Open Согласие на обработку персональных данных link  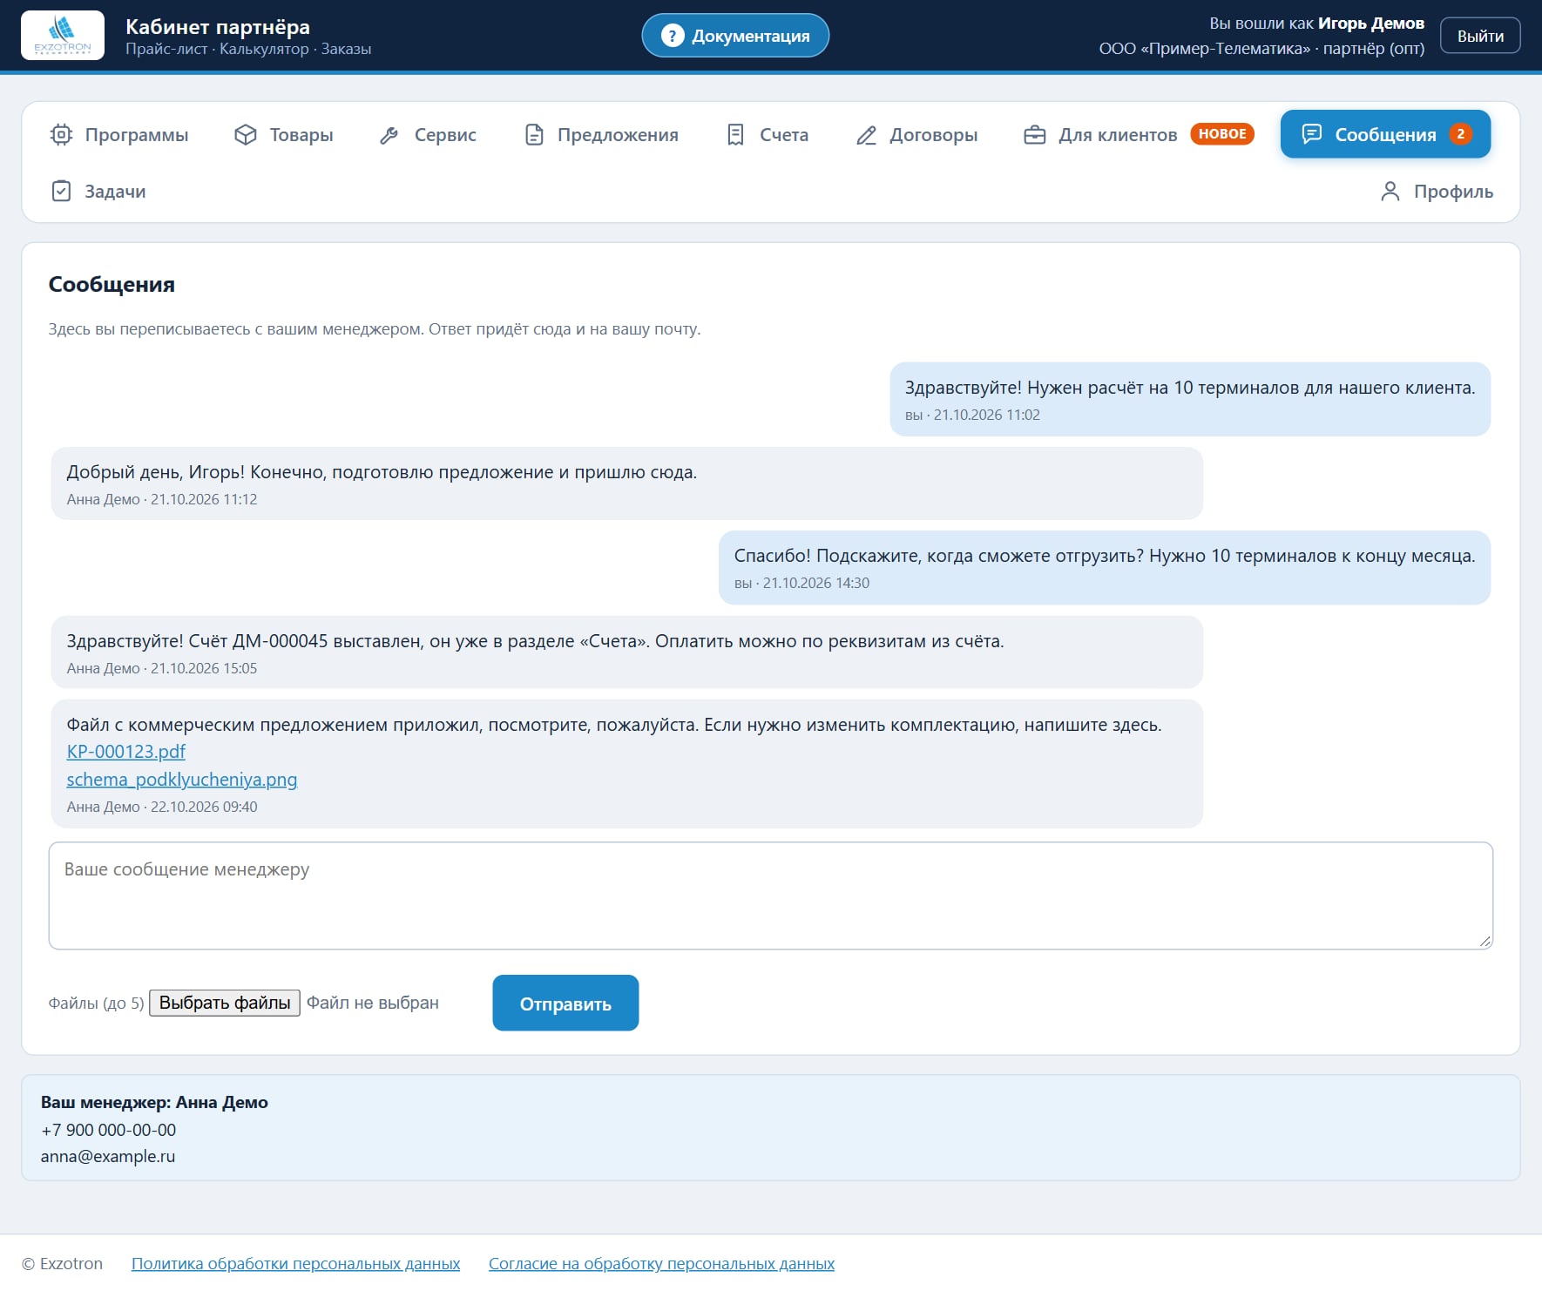click(x=661, y=1264)
